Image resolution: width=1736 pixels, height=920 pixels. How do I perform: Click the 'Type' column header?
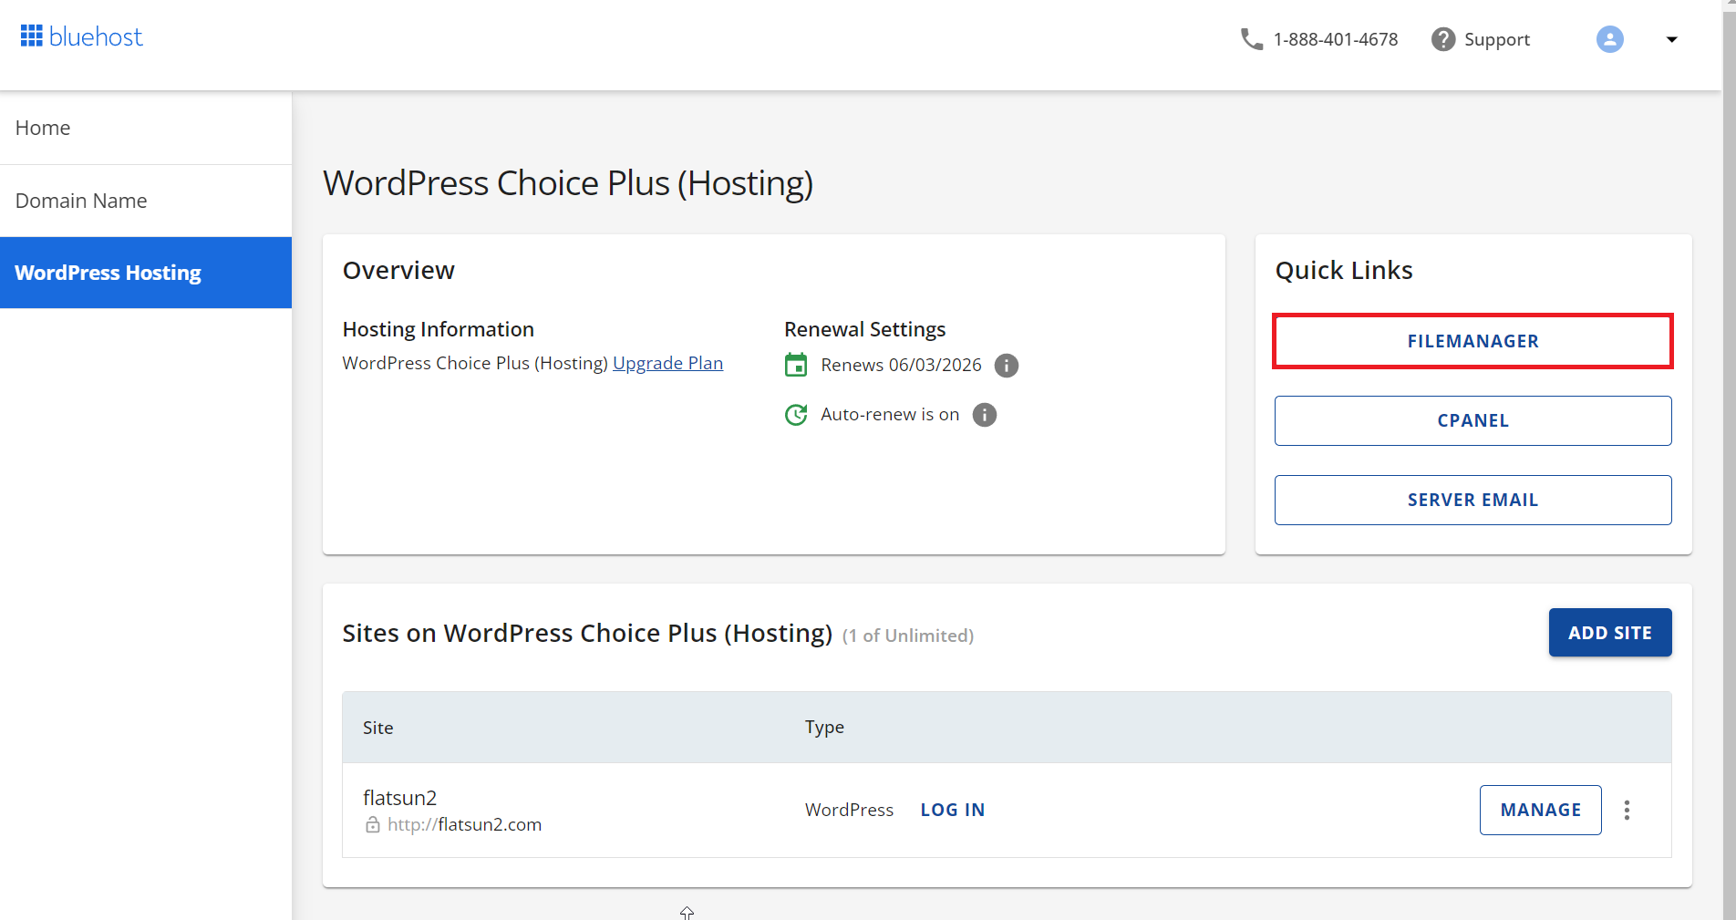pos(824,728)
